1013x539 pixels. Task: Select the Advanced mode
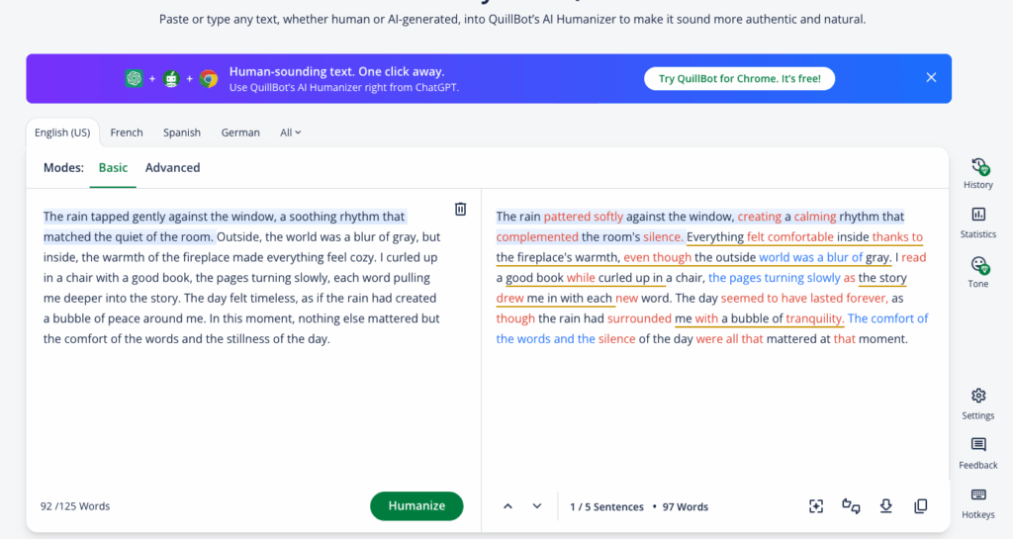(x=172, y=168)
